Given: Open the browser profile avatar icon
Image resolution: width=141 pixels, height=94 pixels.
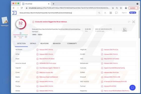Looking at the screenshot, I should tap(126, 8).
